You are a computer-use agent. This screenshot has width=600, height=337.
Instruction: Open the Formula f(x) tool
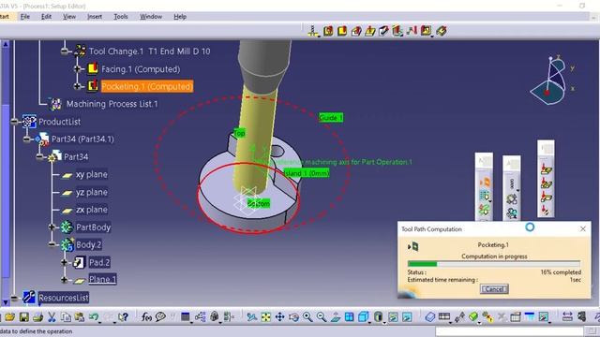[146, 316]
